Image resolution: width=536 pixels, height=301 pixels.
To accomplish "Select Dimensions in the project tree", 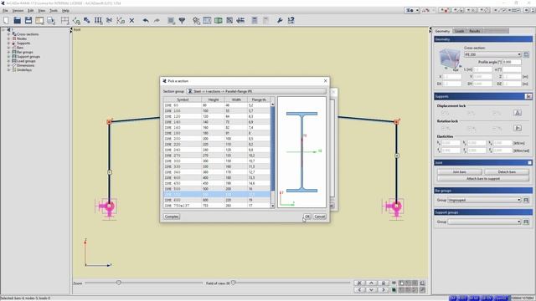I will (x=26, y=65).
